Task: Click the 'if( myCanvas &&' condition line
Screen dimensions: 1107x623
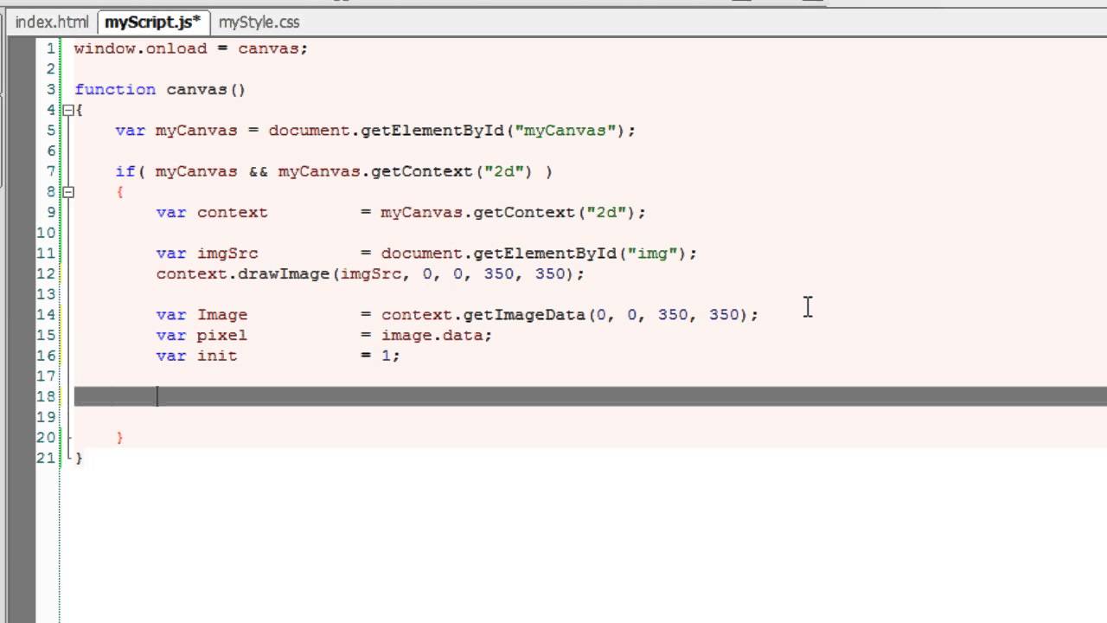Action: (334, 171)
